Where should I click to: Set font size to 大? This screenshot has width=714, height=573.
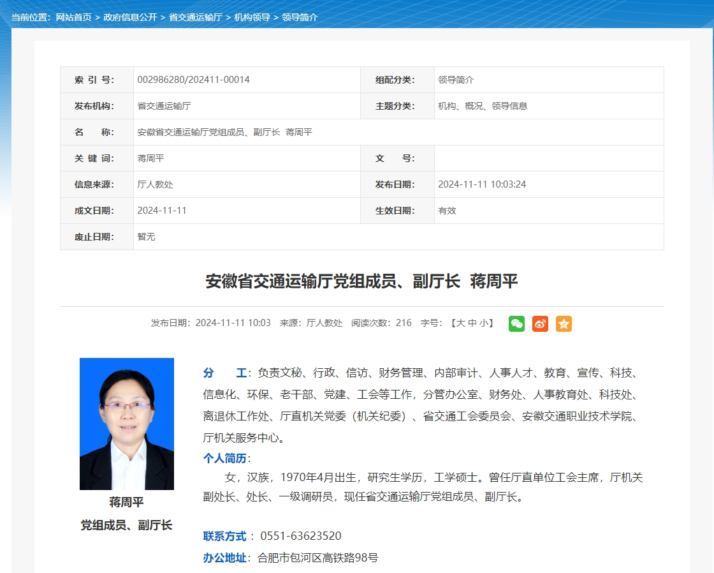click(x=461, y=324)
